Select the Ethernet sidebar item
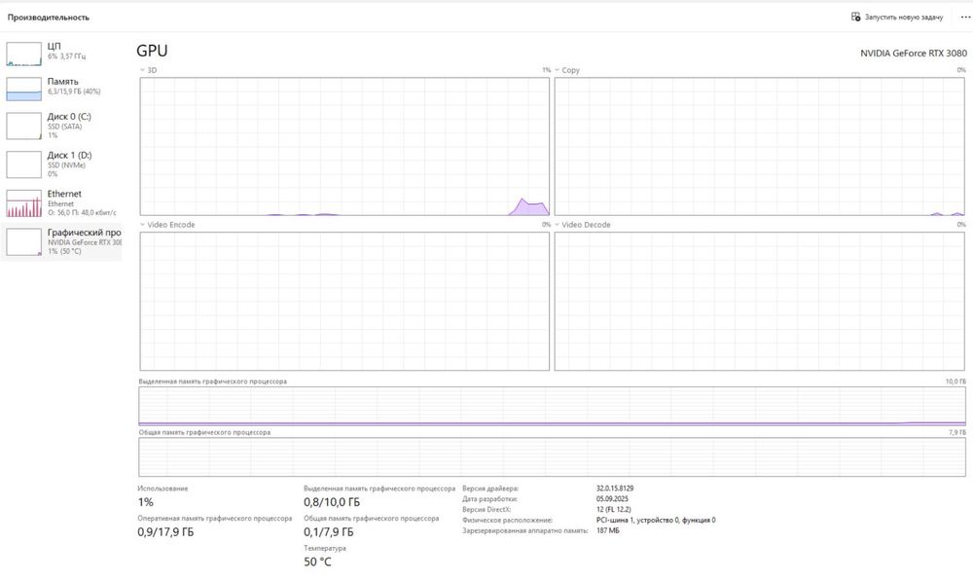The width and height of the screenshot is (973, 580). click(62, 202)
